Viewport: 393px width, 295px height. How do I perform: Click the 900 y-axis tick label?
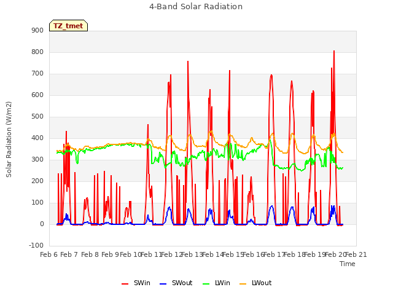[x=37, y=30]
